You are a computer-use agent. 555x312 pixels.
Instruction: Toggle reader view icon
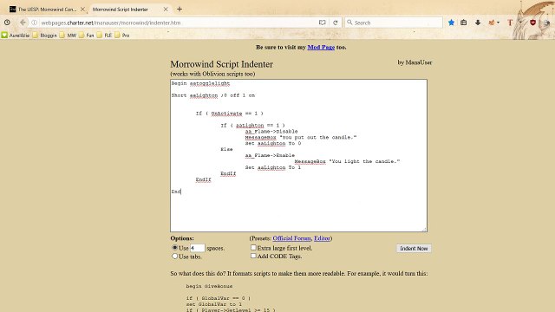[x=322, y=23]
